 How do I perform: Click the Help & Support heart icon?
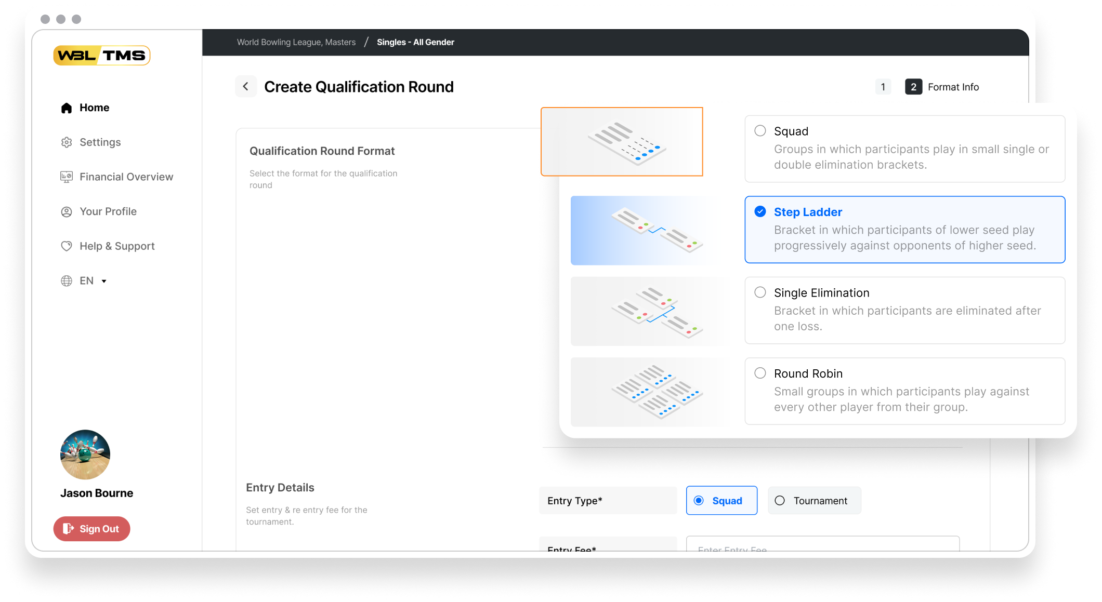coord(67,246)
